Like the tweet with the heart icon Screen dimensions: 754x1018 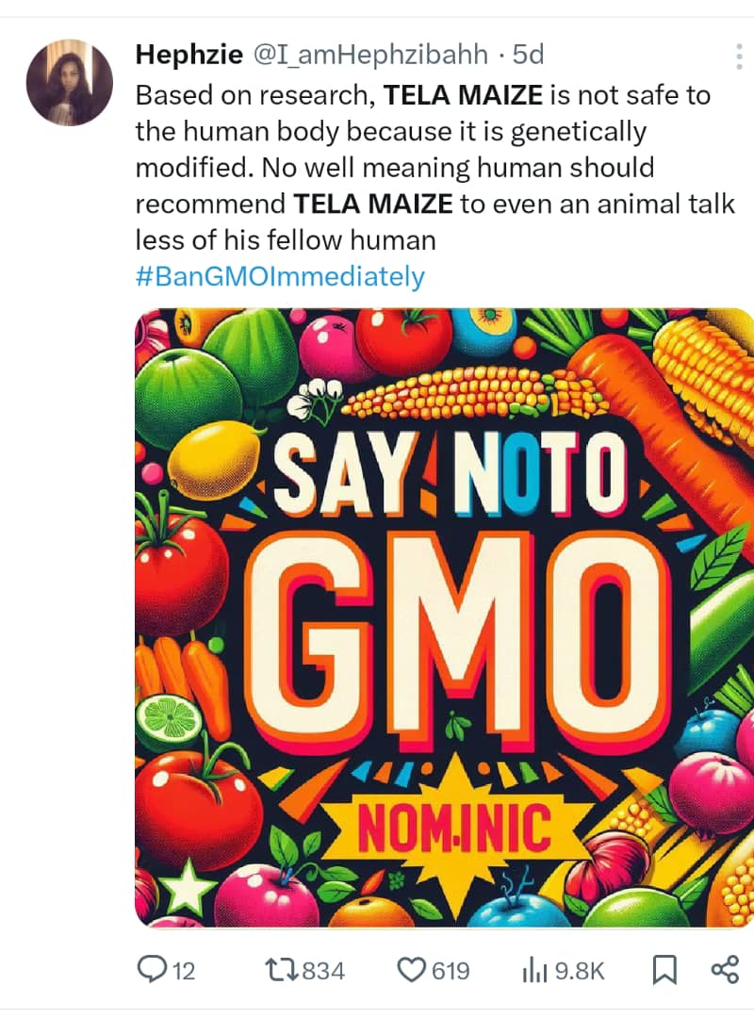tap(412, 970)
